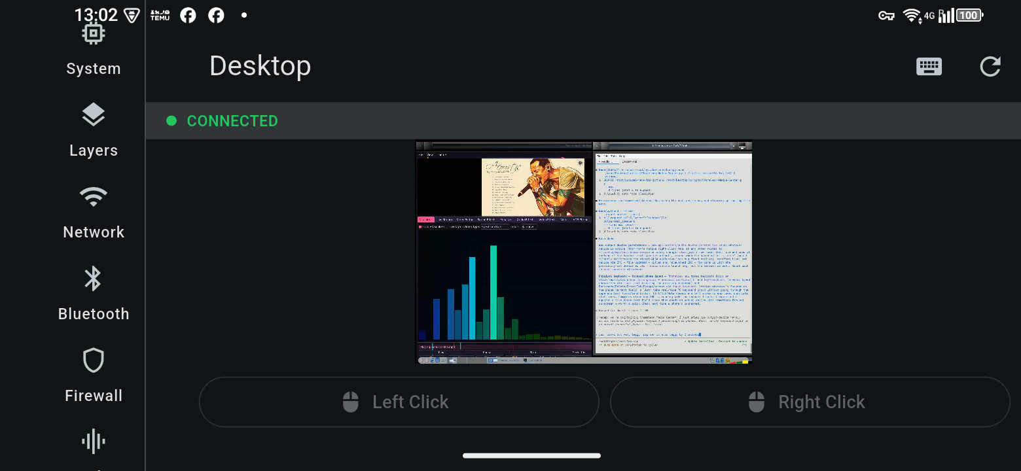Viewport: 1021px width, 471px height.
Task: Show the on-screen keyboard via keyboard icon
Action: coord(929,66)
